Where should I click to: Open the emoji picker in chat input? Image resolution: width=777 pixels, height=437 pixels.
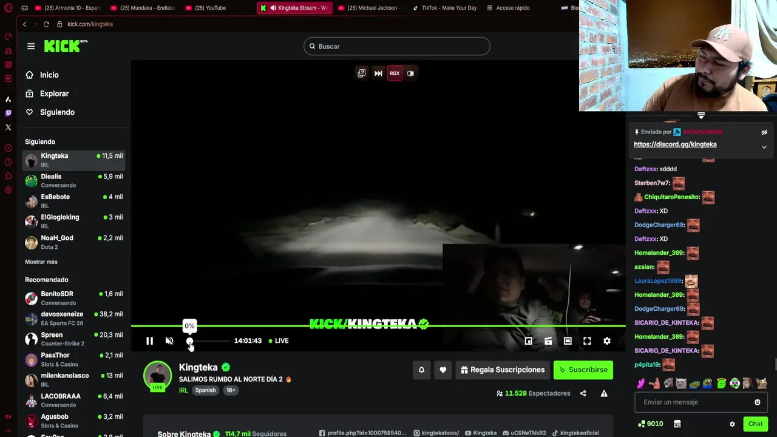pos(757,402)
